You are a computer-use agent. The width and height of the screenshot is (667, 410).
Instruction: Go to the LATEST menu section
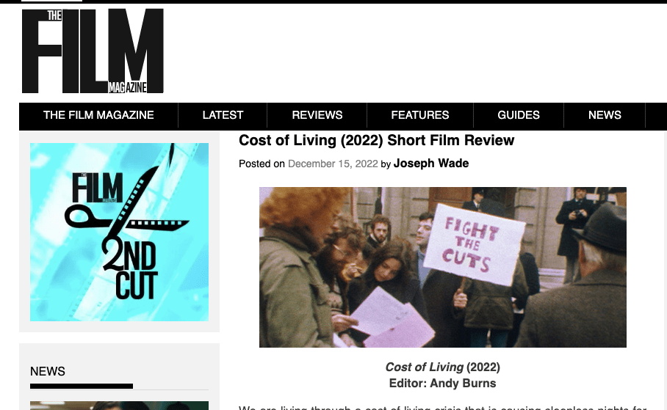tap(223, 115)
